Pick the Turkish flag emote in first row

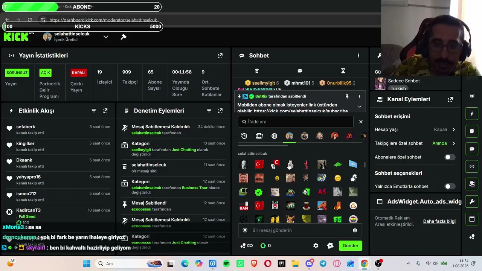(259, 164)
